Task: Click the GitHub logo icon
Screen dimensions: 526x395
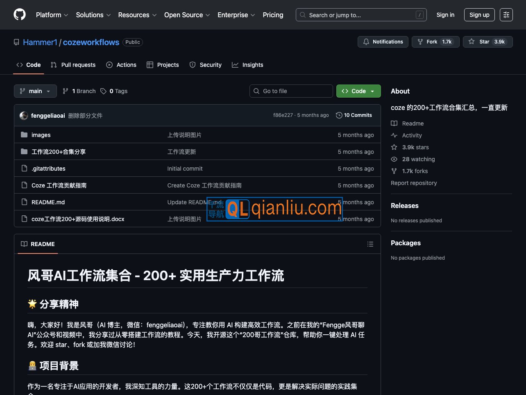Action: point(19,14)
